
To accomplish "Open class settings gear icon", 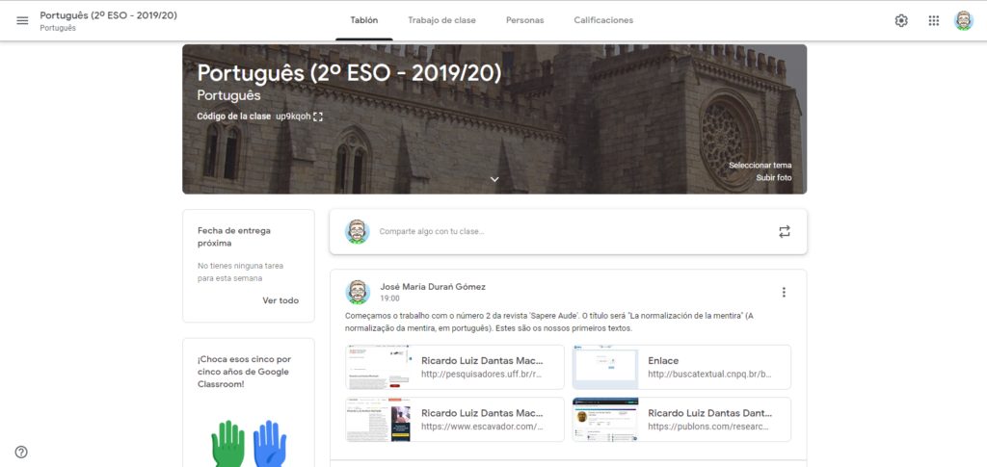I will pyautogui.click(x=901, y=20).
